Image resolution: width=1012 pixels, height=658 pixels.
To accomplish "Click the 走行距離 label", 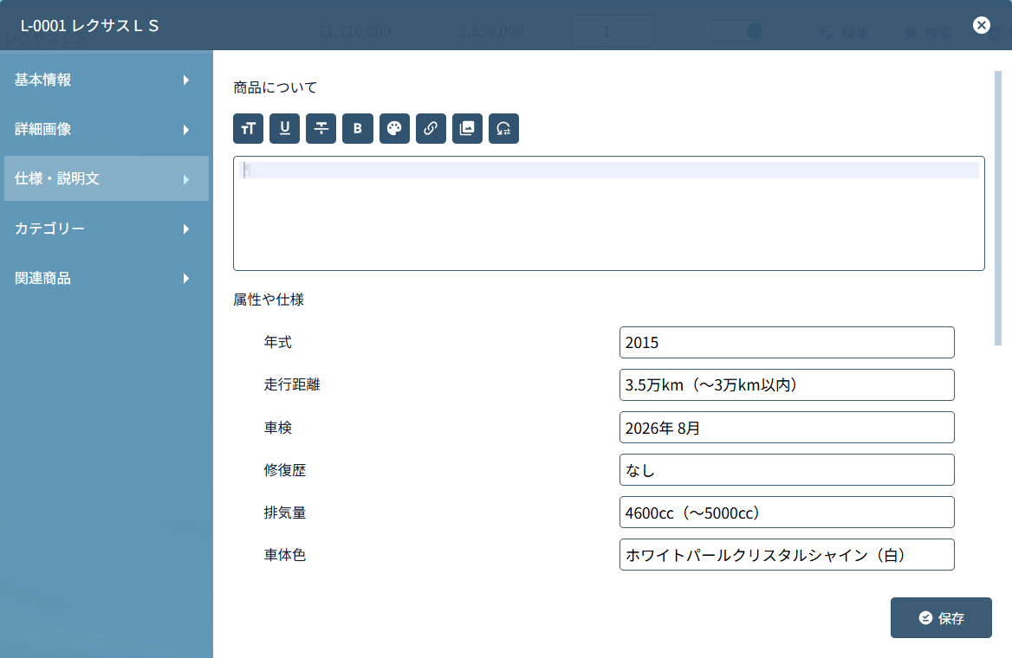I will (x=292, y=385).
